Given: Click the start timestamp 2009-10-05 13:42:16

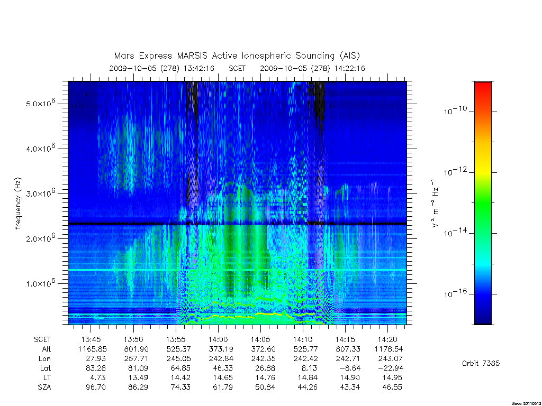Looking at the screenshot, I should 162,68.
